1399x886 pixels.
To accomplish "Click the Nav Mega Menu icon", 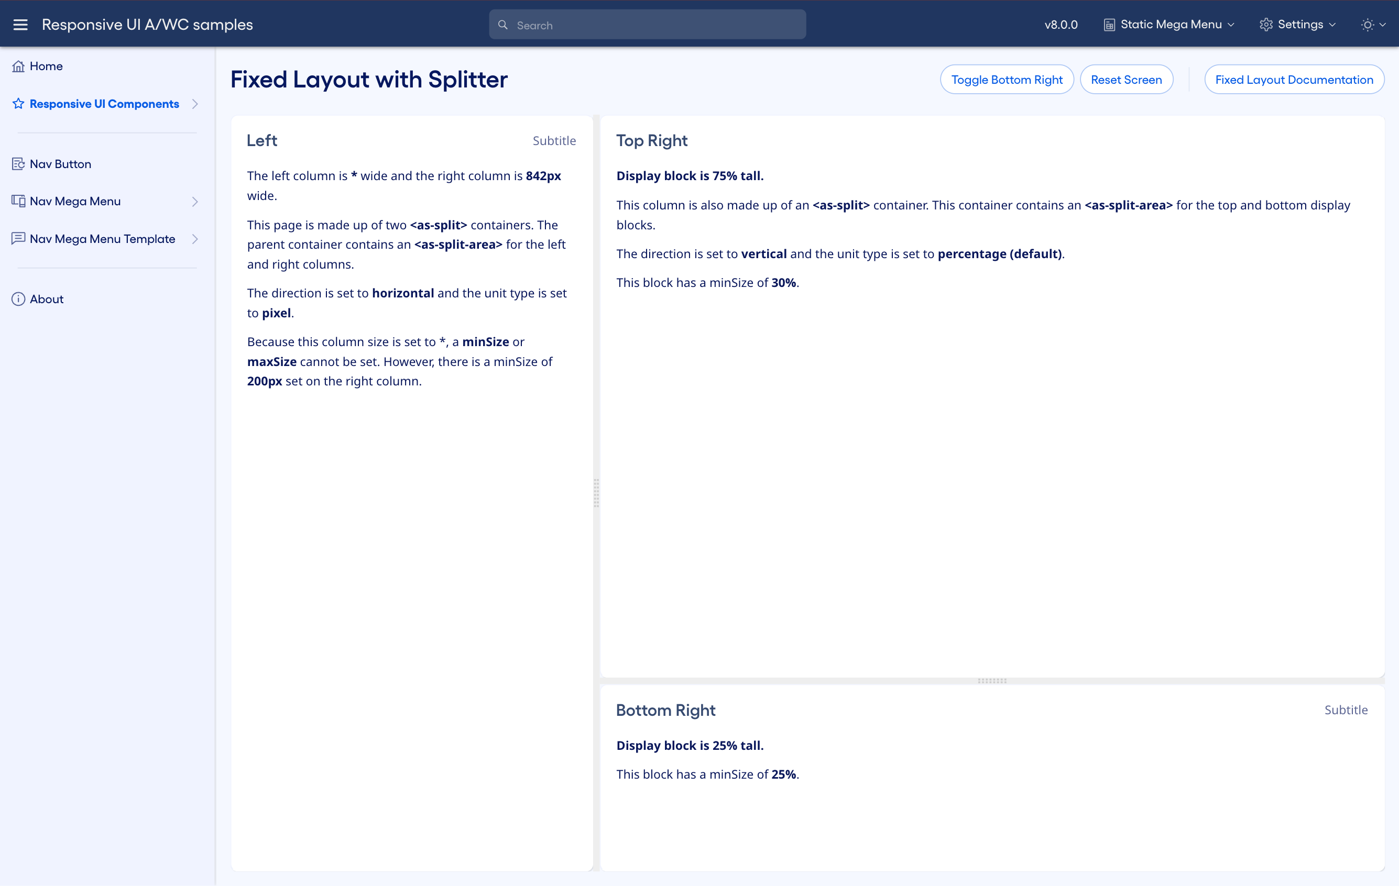I will [x=18, y=201].
